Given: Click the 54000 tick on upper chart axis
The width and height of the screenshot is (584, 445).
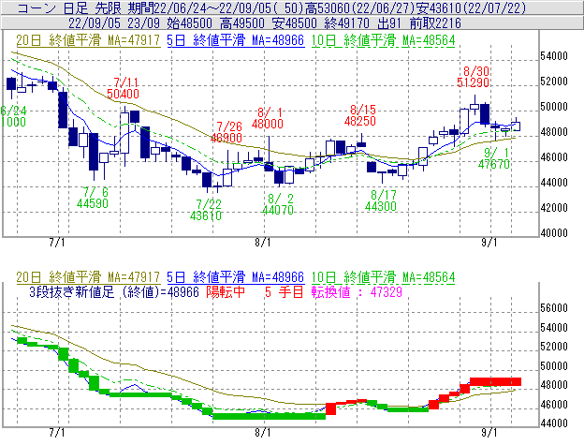Looking at the screenshot, I should (x=554, y=56).
